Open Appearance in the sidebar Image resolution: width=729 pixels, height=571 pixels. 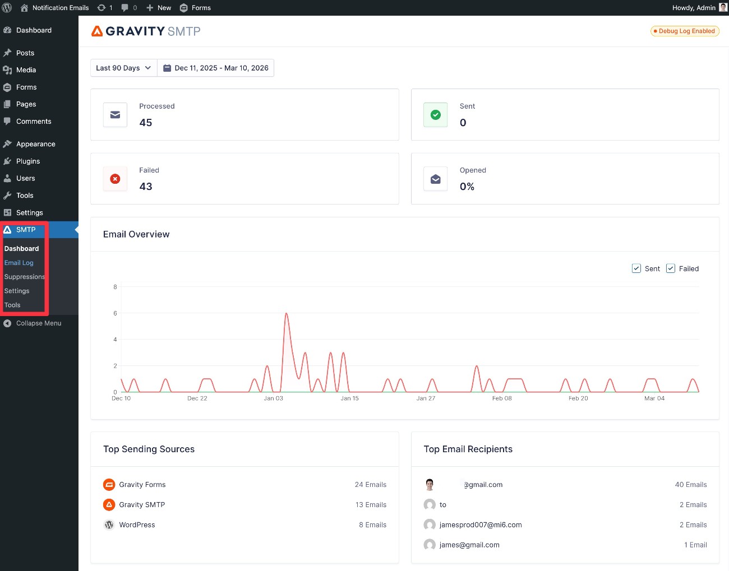point(36,144)
